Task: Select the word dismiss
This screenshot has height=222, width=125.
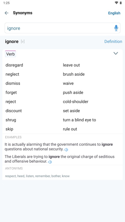Action: tap(13, 83)
